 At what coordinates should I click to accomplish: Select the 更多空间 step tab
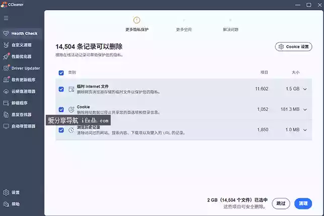tap(184, 25)
